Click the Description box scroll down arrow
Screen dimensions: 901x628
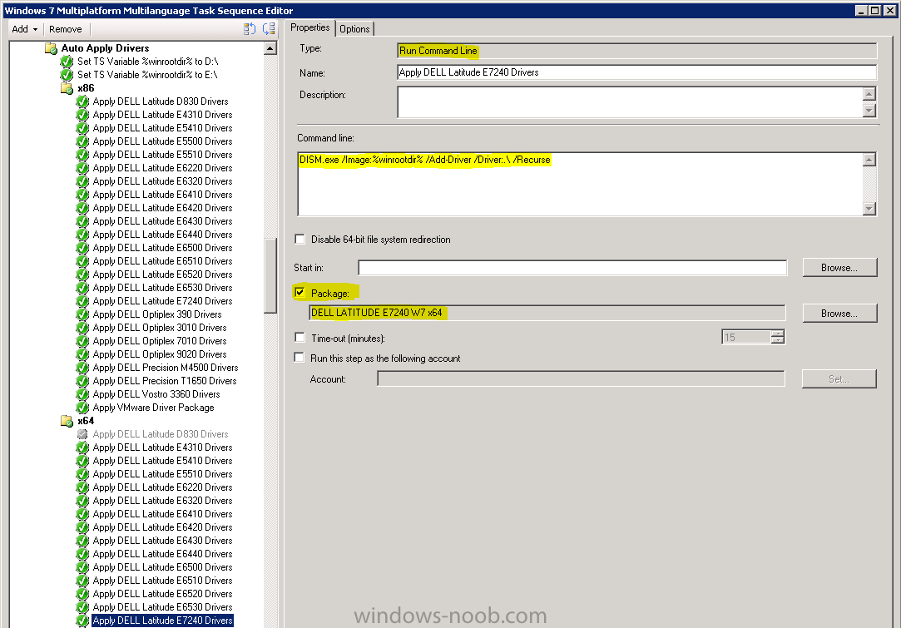click(x=869, y=111)
